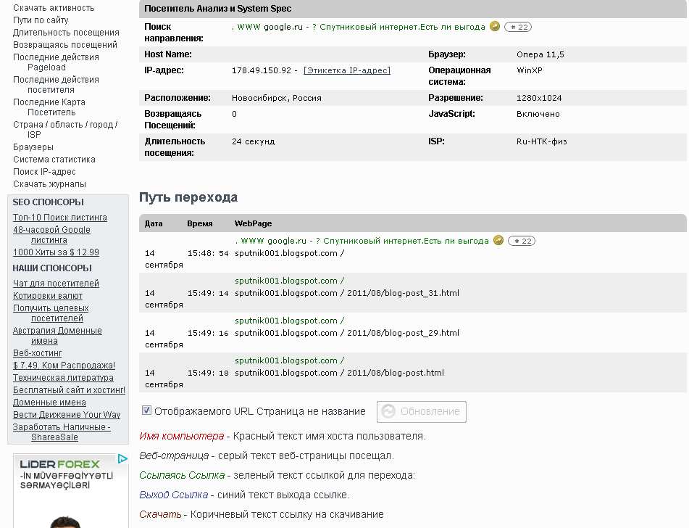The height and width of the screenshot is (528, 689).
Task: Click operating system value WinXP
Action: [x=529, y=70]
